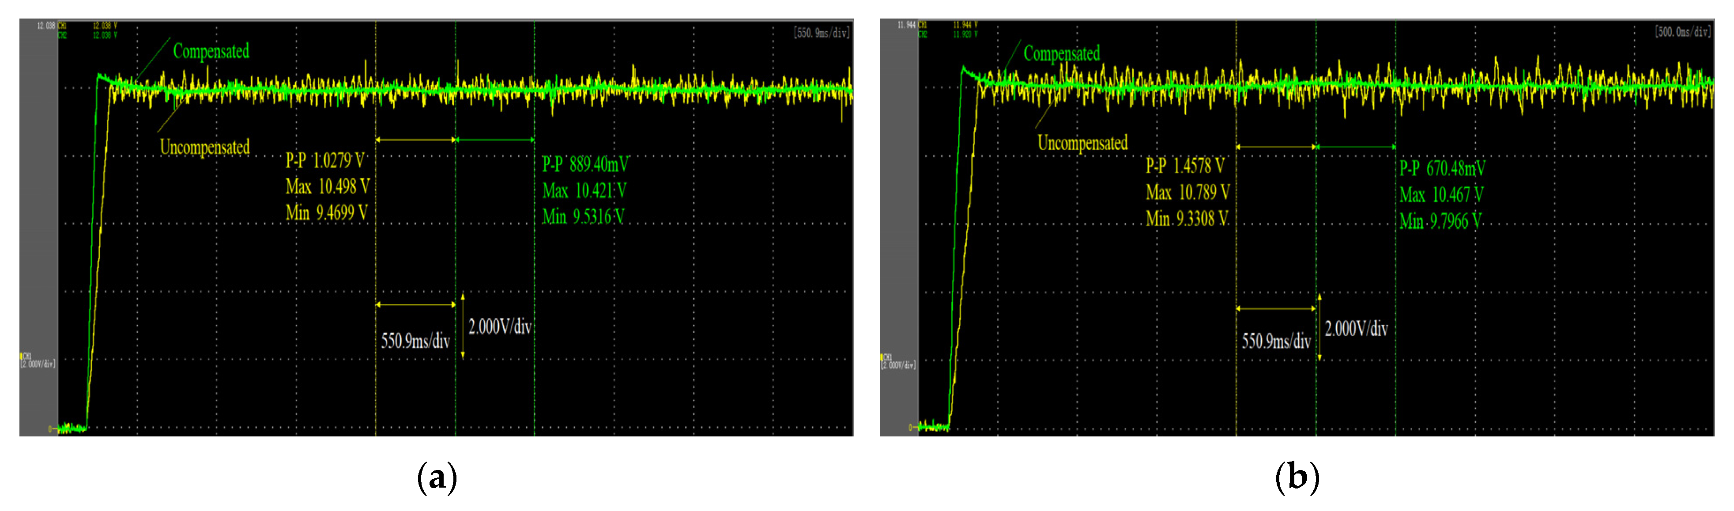Select the Compensated label in plot (b)
The width and height of the screenshot is (1734, 511).
pyautogui.click(x=1062, y=54)
